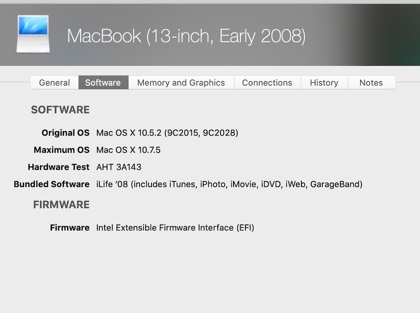The image size is (420, 313).
Task: Click the Bundled Software label
Action: [52, 184]
